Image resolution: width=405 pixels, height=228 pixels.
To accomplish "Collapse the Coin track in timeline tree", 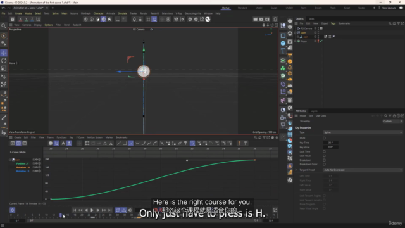I will tap(10, 160).
